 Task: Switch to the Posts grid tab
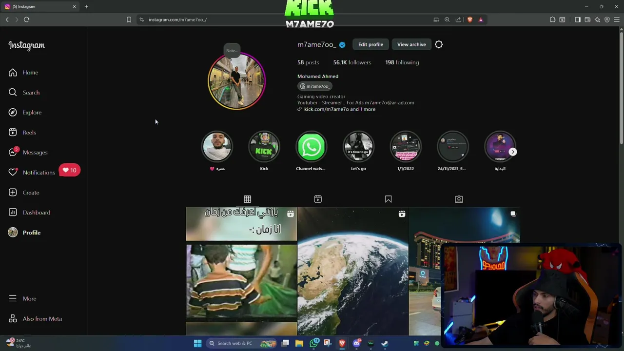pyautogui.click(x=247, y=199)
